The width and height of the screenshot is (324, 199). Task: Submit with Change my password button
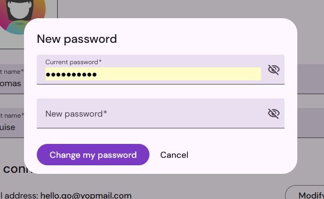(93, 155)
